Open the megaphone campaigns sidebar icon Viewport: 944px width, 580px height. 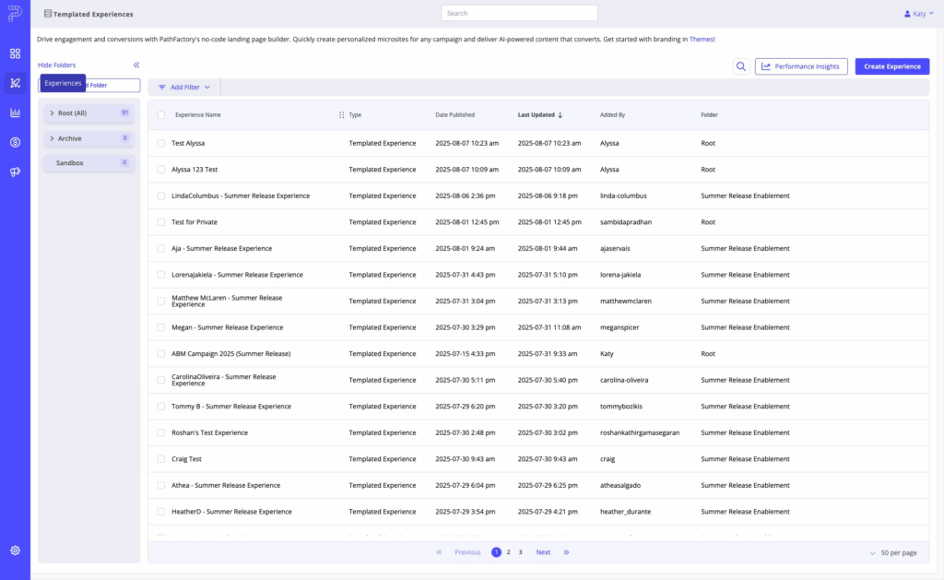point(15,172)
